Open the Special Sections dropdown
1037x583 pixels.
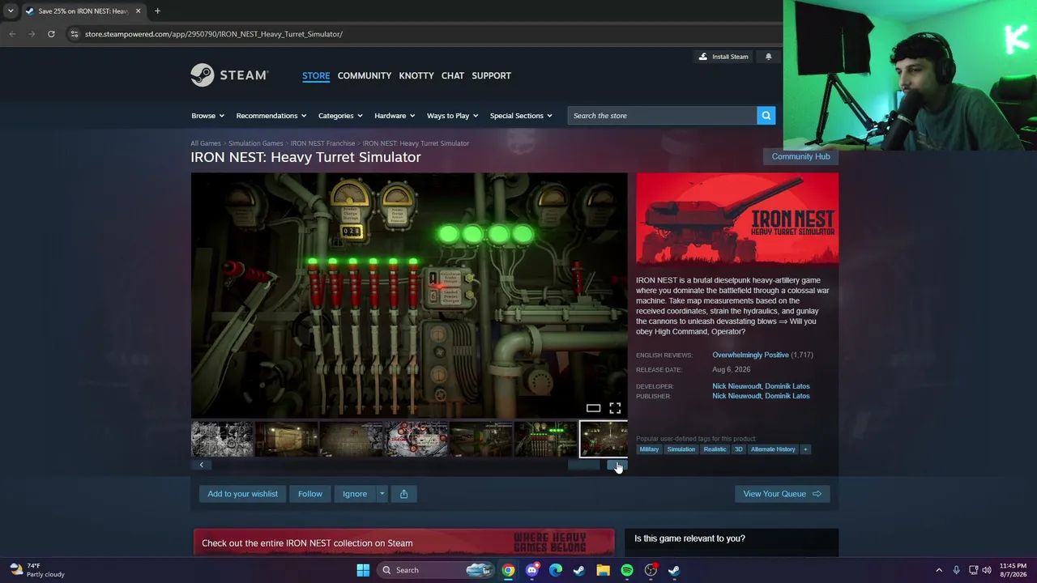tap(521, 116)
